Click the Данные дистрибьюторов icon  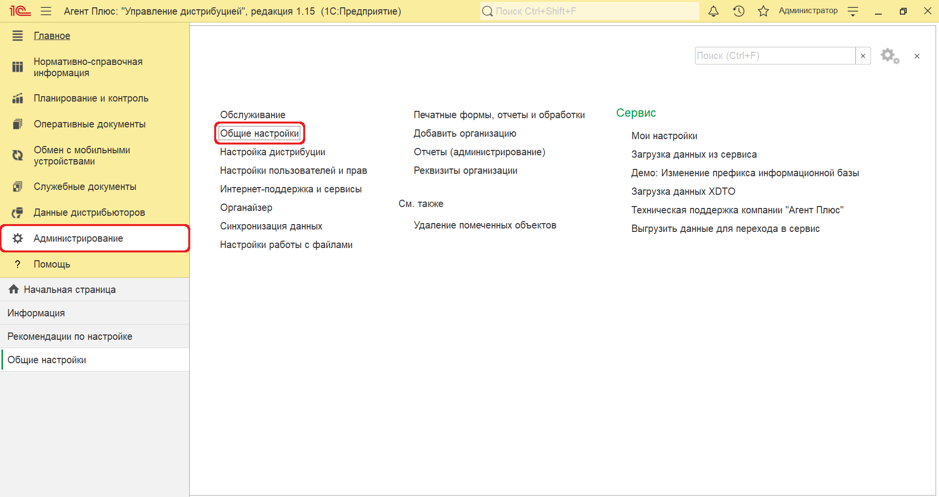[x=18, y=212]
